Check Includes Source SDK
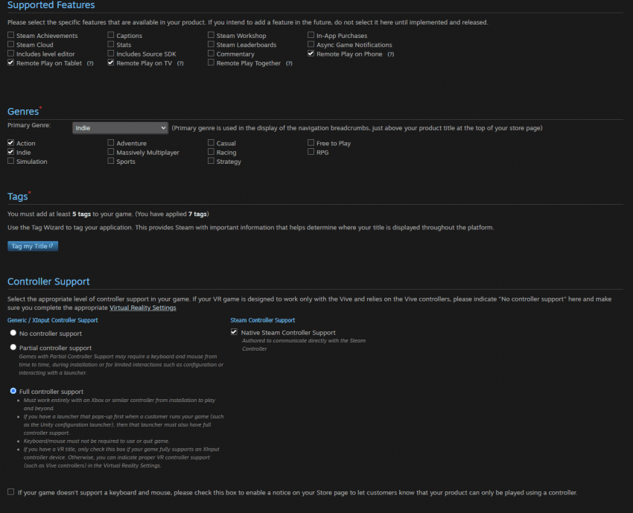This screenshot has height=513, width=633. (111, 54)
